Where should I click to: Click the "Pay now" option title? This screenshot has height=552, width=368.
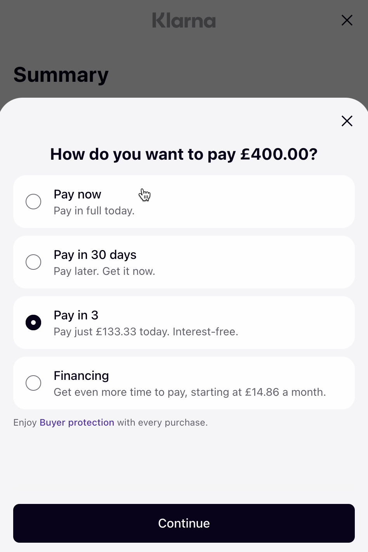pyautogui.click(x=77, y=194)
